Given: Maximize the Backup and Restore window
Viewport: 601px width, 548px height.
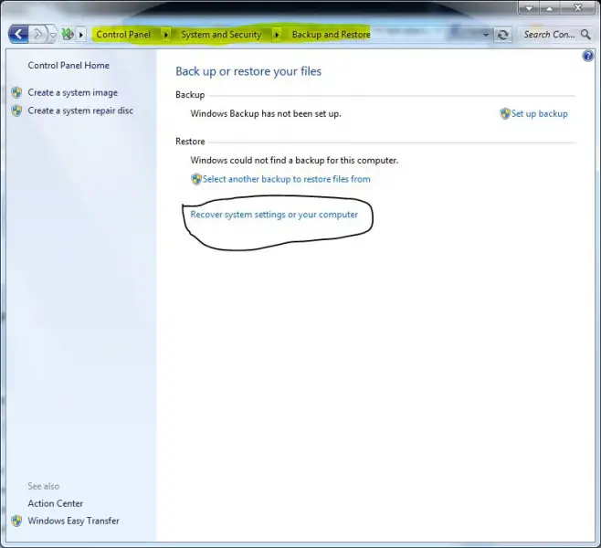Looking at the screenshot, I should (549, 8).
